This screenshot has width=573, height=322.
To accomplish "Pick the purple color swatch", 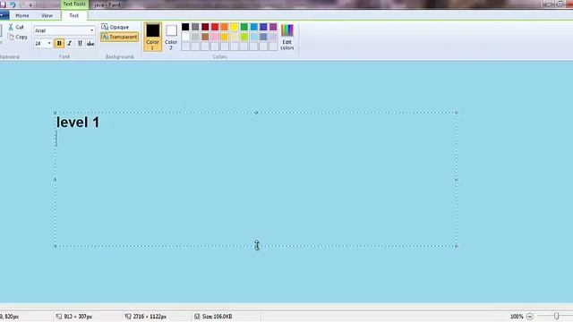I will (273, 27).
